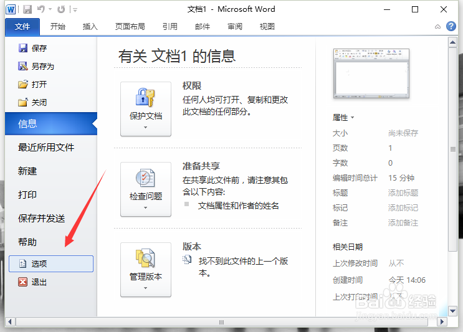Image resolution: width=463 pixels, height=332 pixels.
Task: Open the 引用 tab
Action: 170,27
